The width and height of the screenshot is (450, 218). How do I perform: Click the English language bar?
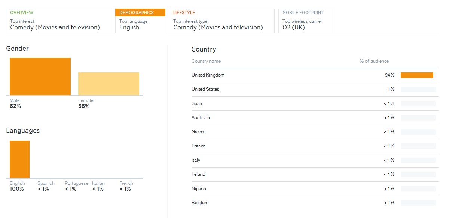[x=19, y=159]
